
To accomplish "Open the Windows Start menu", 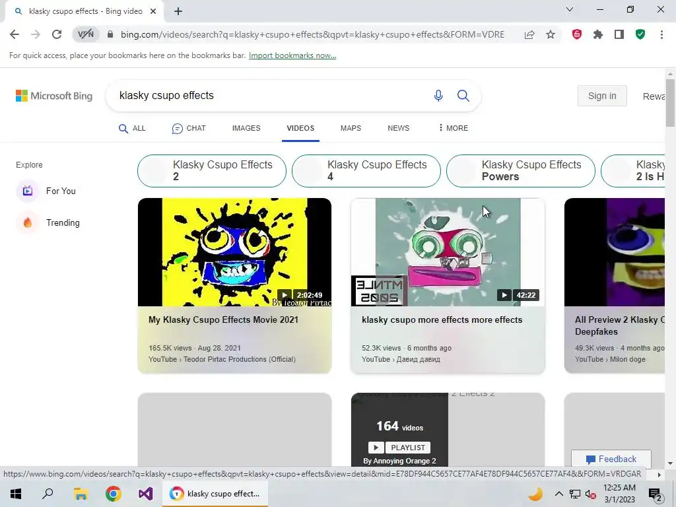I will click(16, 494).
